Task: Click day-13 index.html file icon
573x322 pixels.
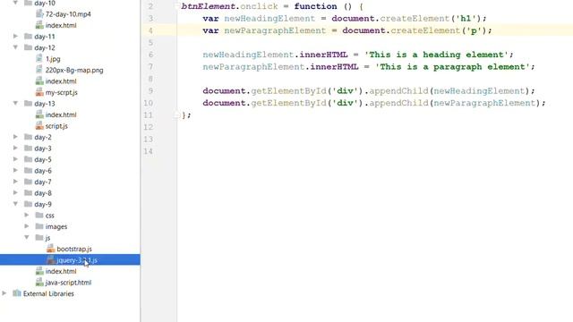Action: 39,114
